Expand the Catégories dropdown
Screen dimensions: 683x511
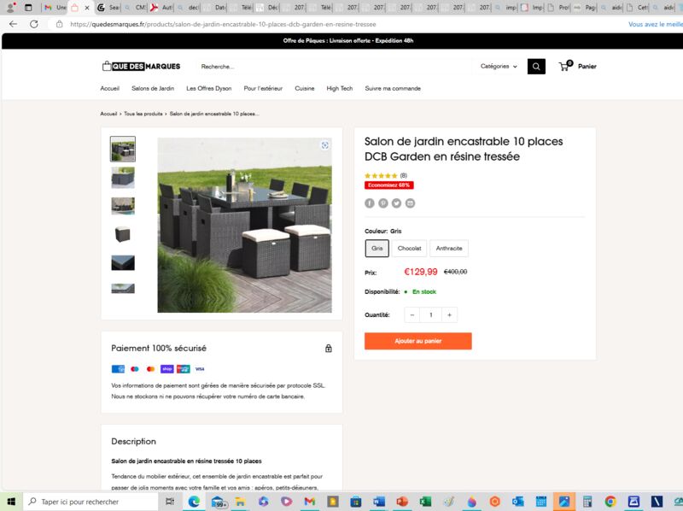[x=499, y=67]
